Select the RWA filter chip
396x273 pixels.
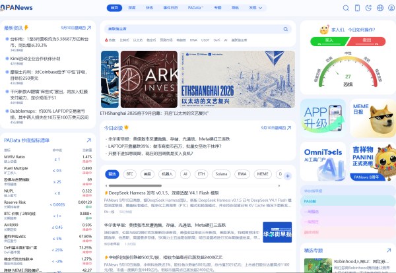pyautogui.click(x=242, y=174)
